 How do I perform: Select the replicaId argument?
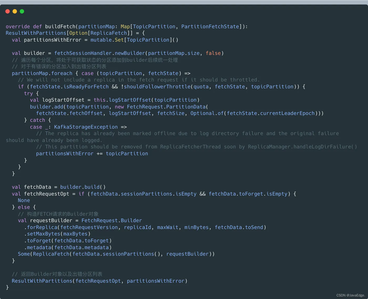pyautogui.click(x=137, y=227)
